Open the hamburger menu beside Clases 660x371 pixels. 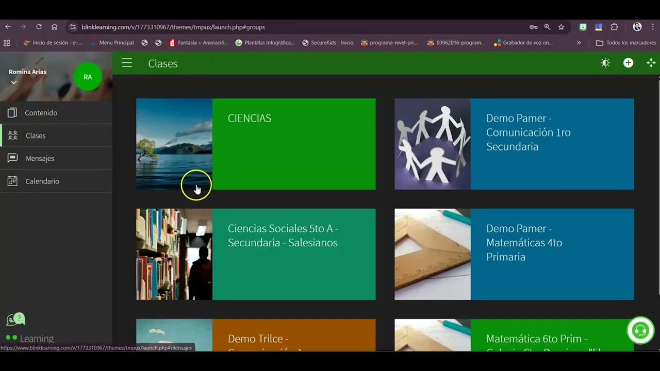(127, 63)
